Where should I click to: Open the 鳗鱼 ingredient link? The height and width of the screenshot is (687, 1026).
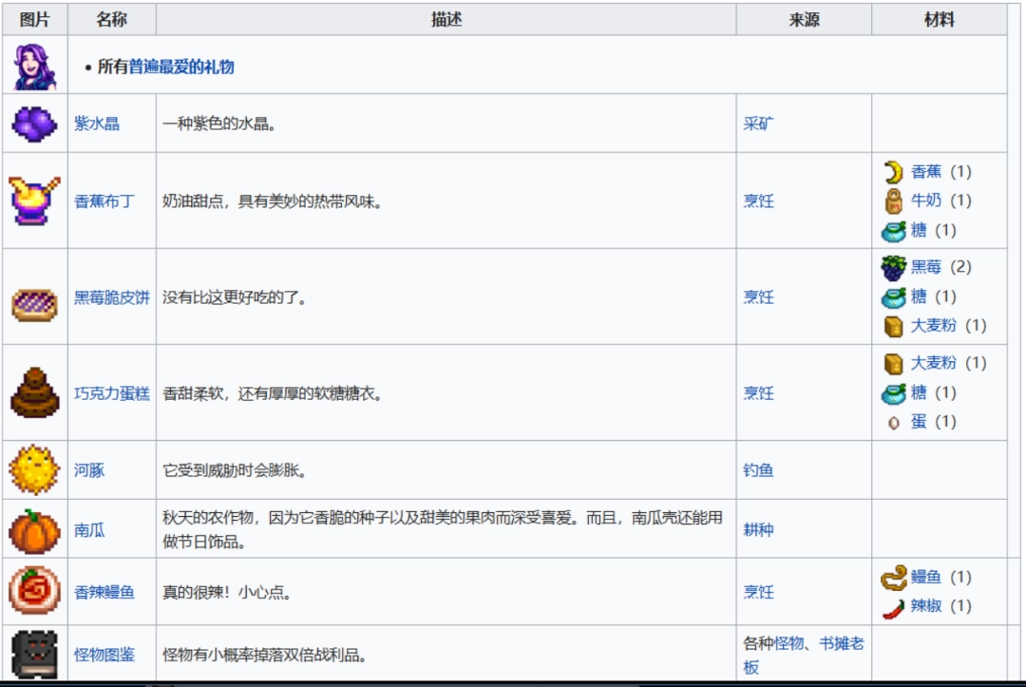(x=926, y=577)
